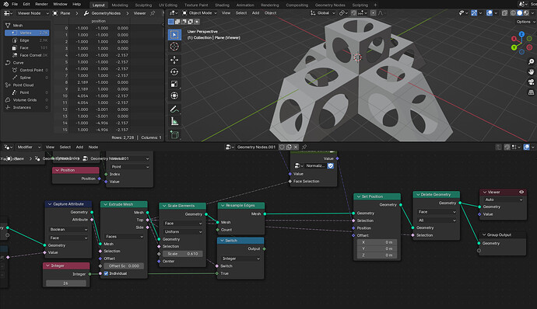This screenshot has height=309, width=537.
Task: Unlink Geometry Nodes.001 with X button
Action: [x=296, y=147]
